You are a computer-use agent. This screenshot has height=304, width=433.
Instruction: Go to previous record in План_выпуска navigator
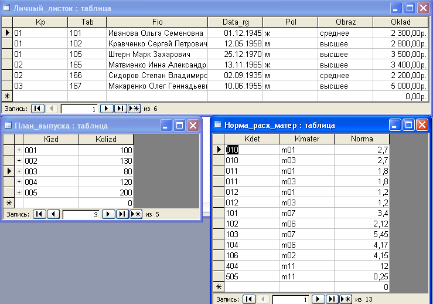[x=53, y=214]
